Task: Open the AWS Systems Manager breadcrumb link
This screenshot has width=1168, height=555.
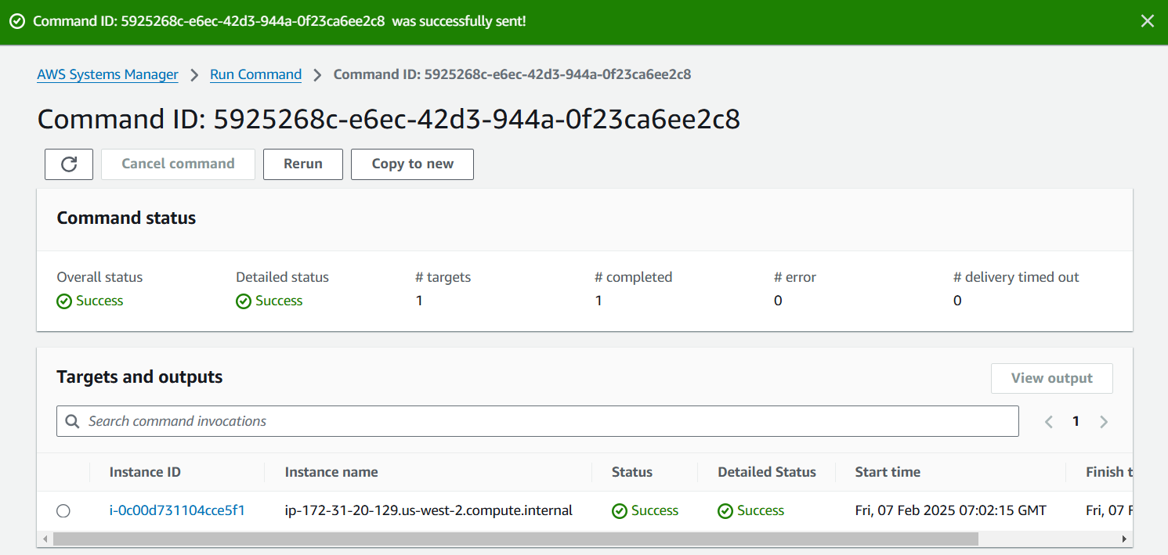Action: point(107,74)
